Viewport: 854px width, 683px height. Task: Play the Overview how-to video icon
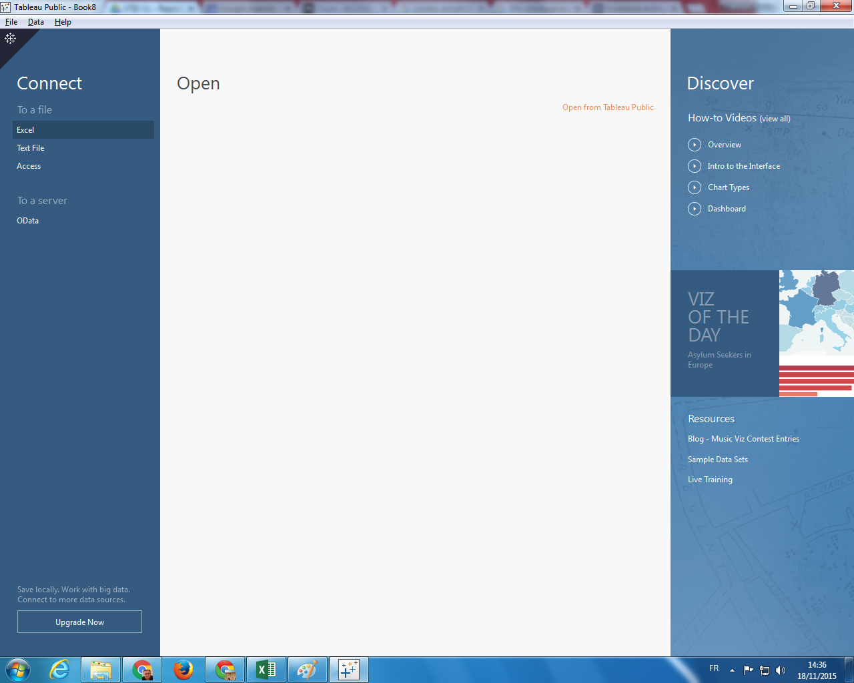point(695,145)
